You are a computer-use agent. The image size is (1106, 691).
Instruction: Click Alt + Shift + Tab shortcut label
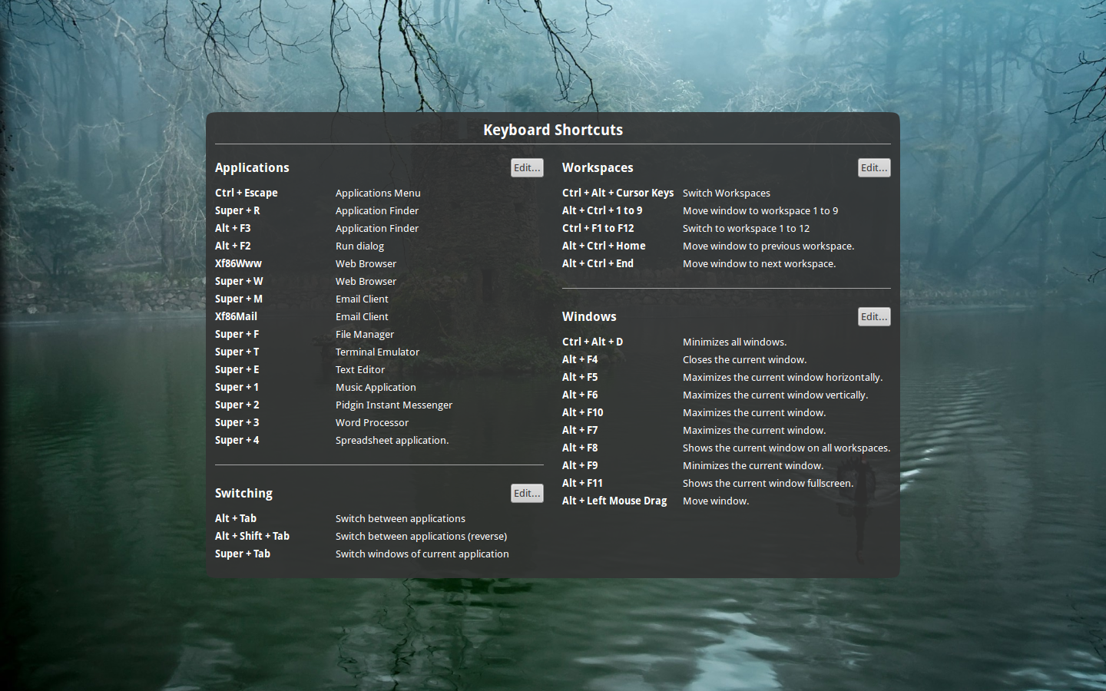[252, 536]
